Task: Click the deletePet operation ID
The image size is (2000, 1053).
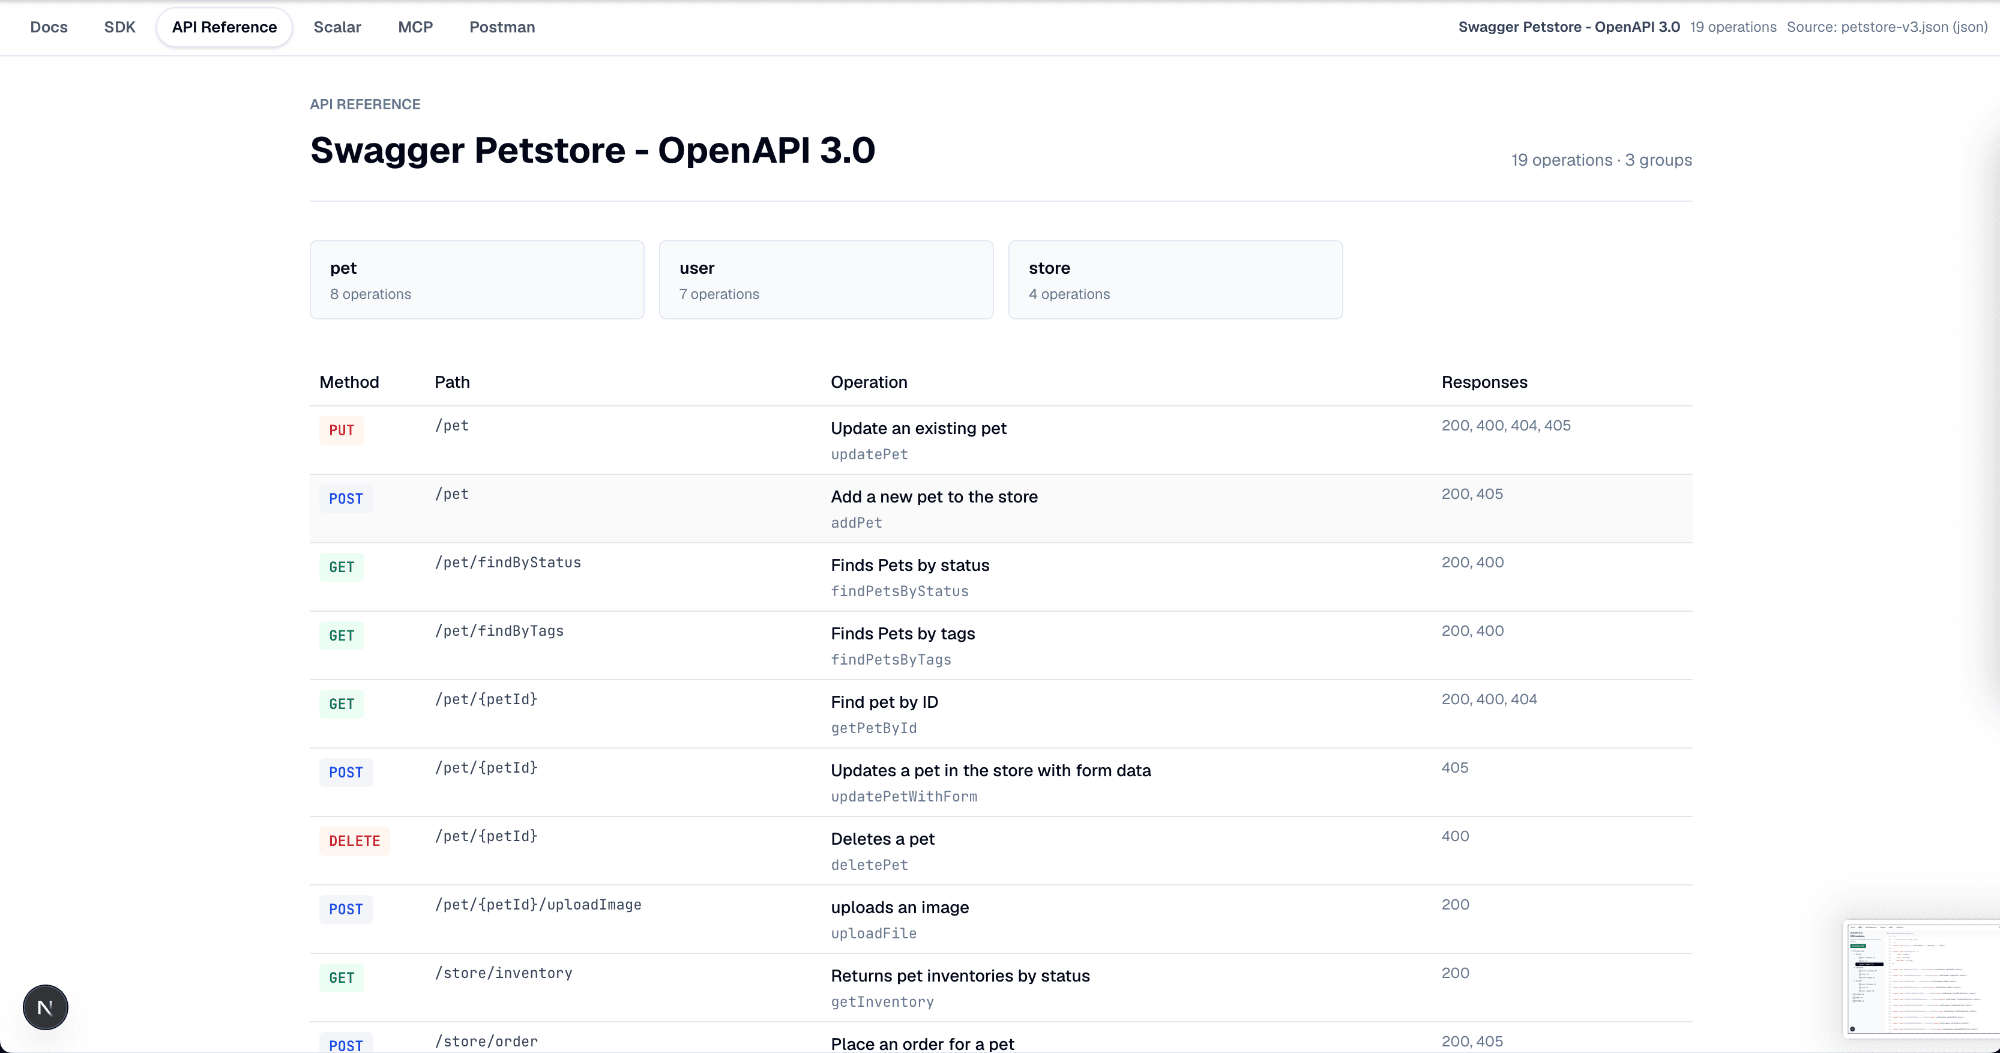Action: (870, 864)
